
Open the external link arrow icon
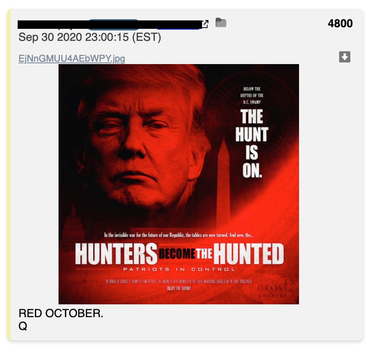point(205,24)
